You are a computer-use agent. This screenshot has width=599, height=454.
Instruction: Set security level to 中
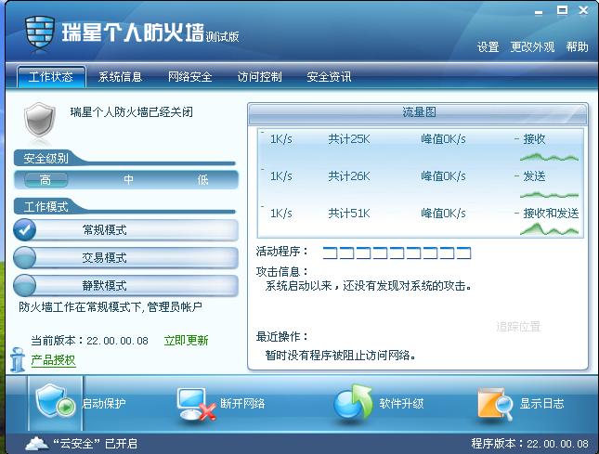128,179
